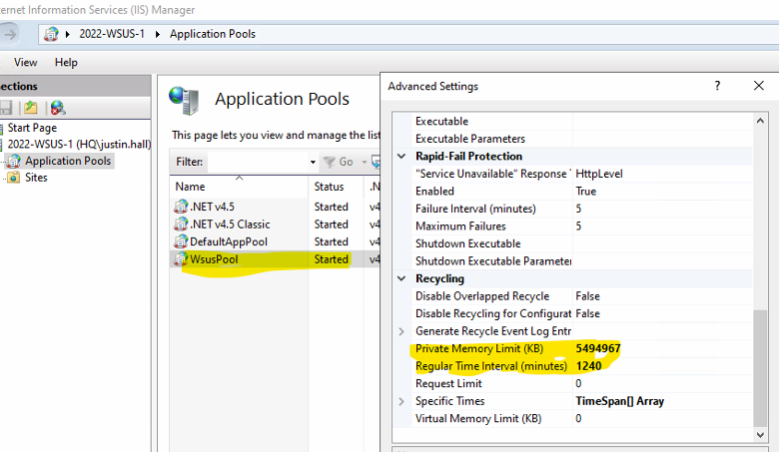Click Started status of DefaultAppPool

(x=331, y=241)
